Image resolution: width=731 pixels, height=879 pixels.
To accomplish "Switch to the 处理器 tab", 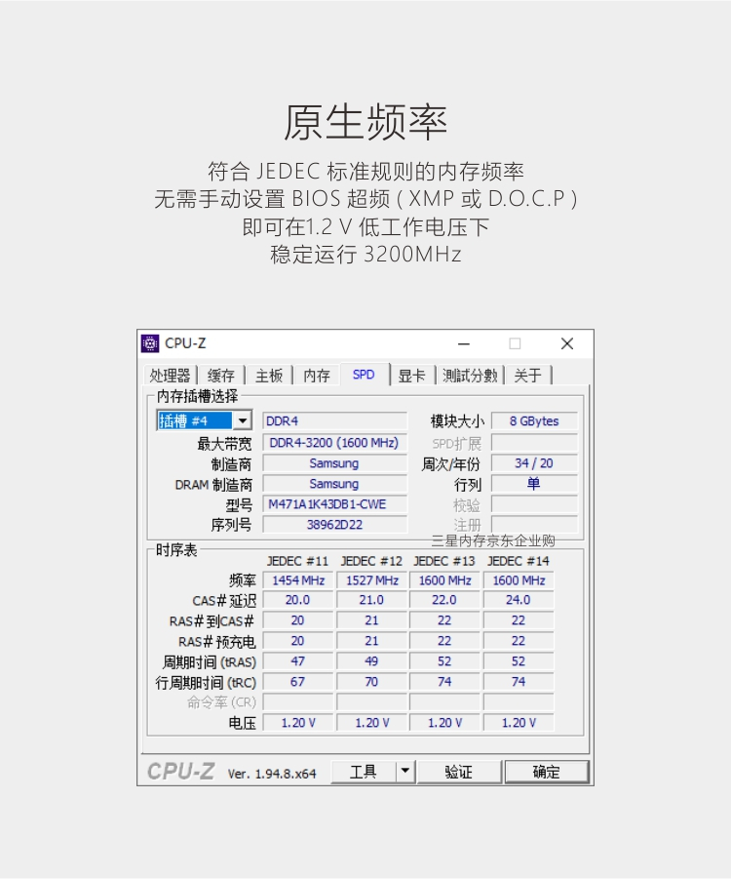I will tap(170, 375).
